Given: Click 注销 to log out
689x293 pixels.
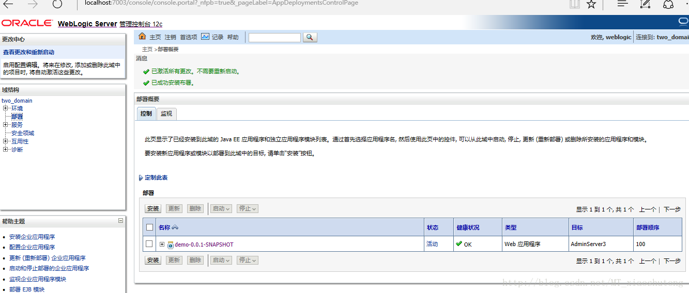Looking at the screenshot, I should [170, 37].
